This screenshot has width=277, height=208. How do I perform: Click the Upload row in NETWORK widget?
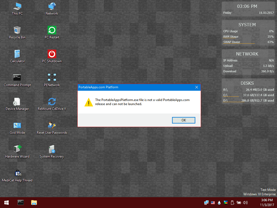coord(248,66)
